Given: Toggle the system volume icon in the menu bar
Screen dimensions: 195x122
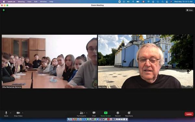Looking at the screenshot, I should tap(128, 2).
